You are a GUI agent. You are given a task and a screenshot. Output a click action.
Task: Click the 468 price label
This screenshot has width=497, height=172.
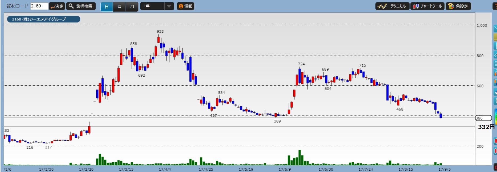400,109
